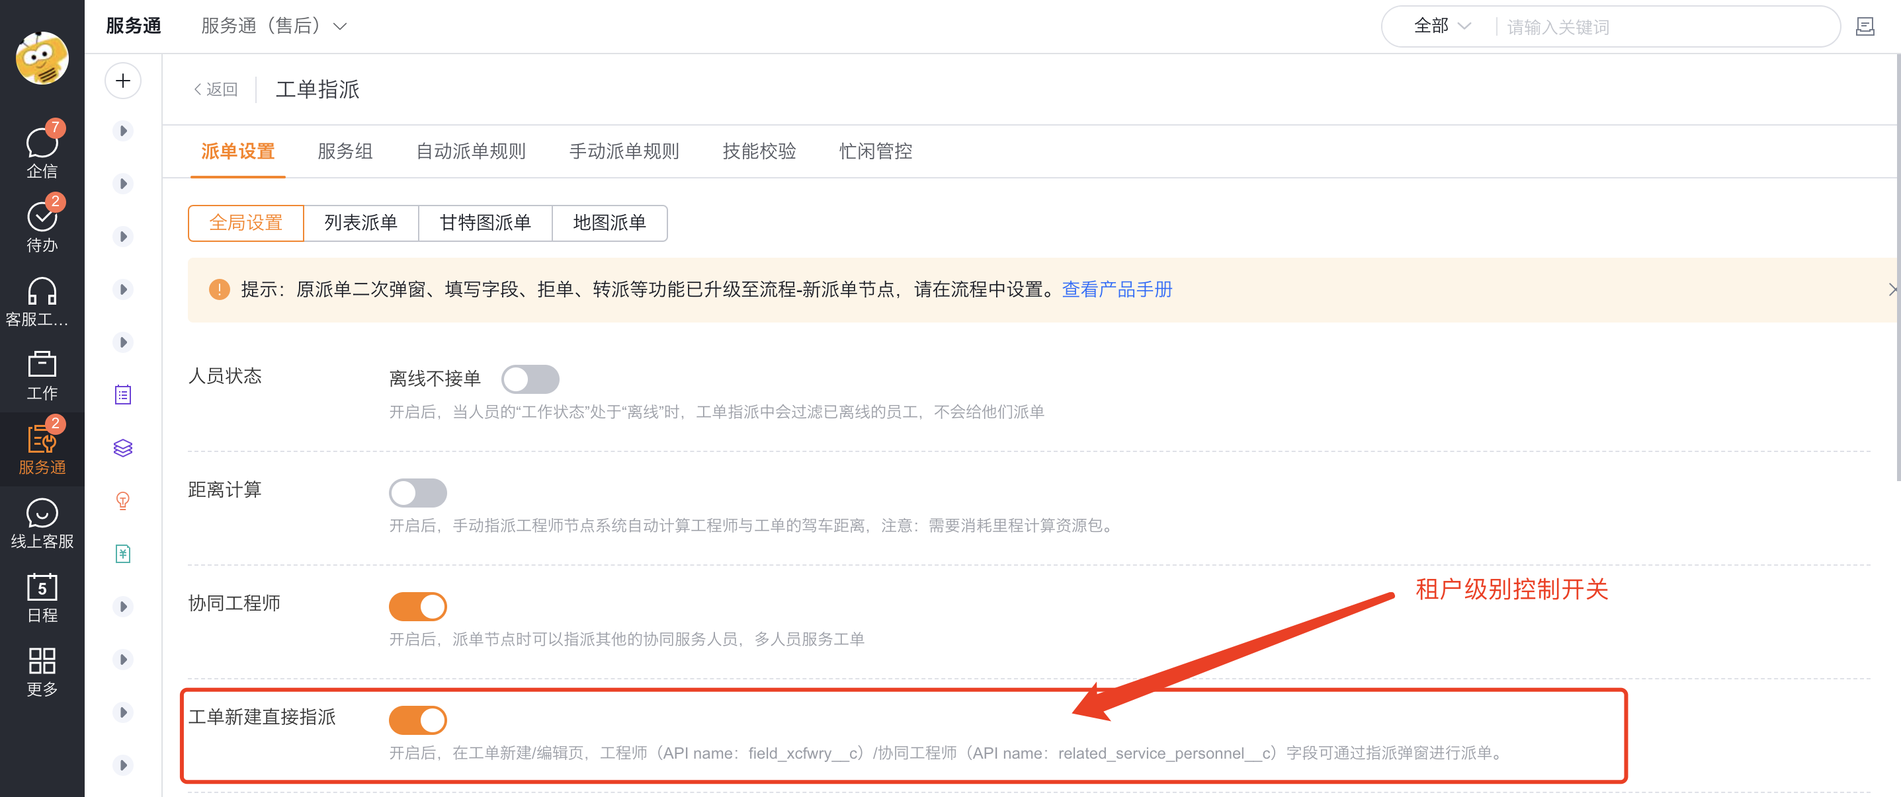Switch to the 自动派单规则 tab

point(471,151)
